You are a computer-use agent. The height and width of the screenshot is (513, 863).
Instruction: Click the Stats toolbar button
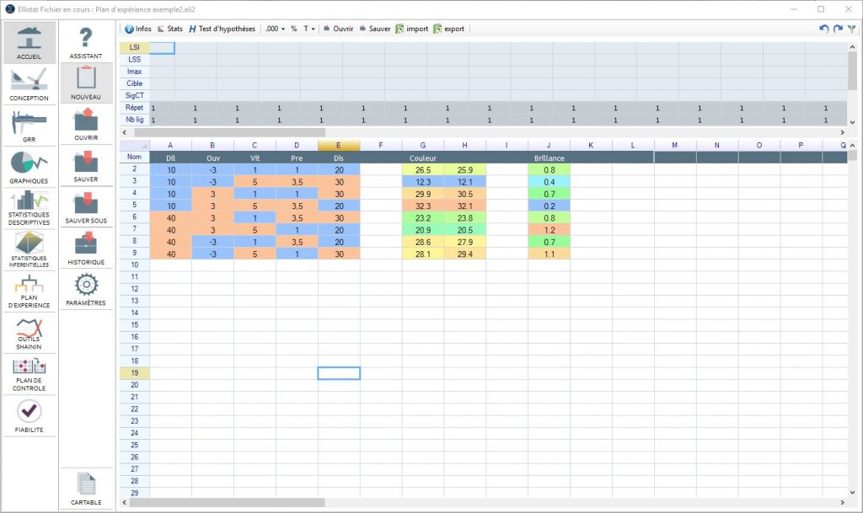[170, 29]
